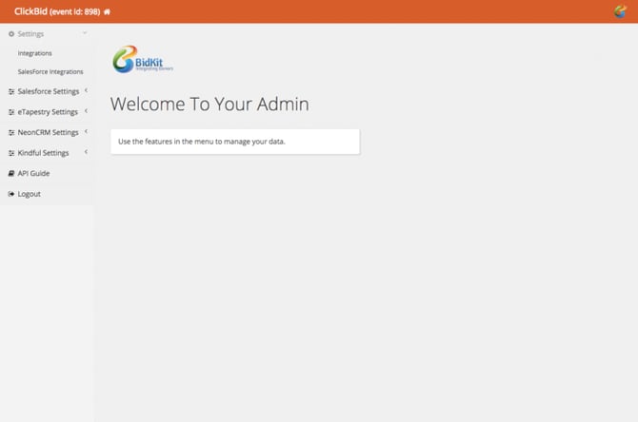638x422 pixels.
Task: Click the BidKit logo image
Action: (x=143, y=59)
